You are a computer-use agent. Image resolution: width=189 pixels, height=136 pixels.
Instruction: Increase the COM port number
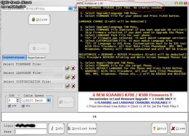(18, 99)
